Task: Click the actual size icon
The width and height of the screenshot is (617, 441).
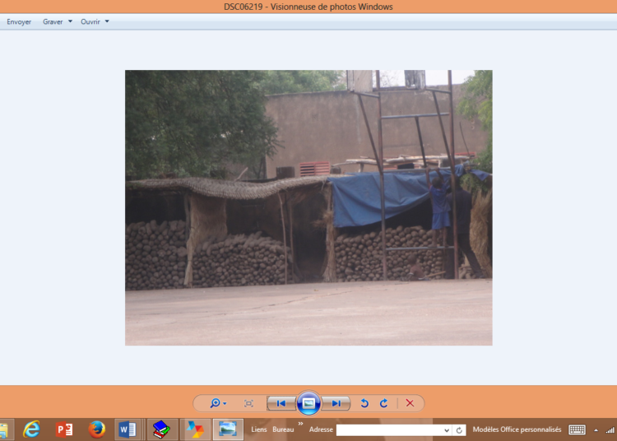Action: coord(248,404)
